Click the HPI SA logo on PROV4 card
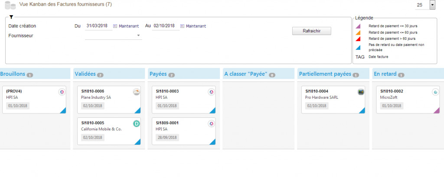Viewport: 444px width, 178px height. click(x=62, y=92)
